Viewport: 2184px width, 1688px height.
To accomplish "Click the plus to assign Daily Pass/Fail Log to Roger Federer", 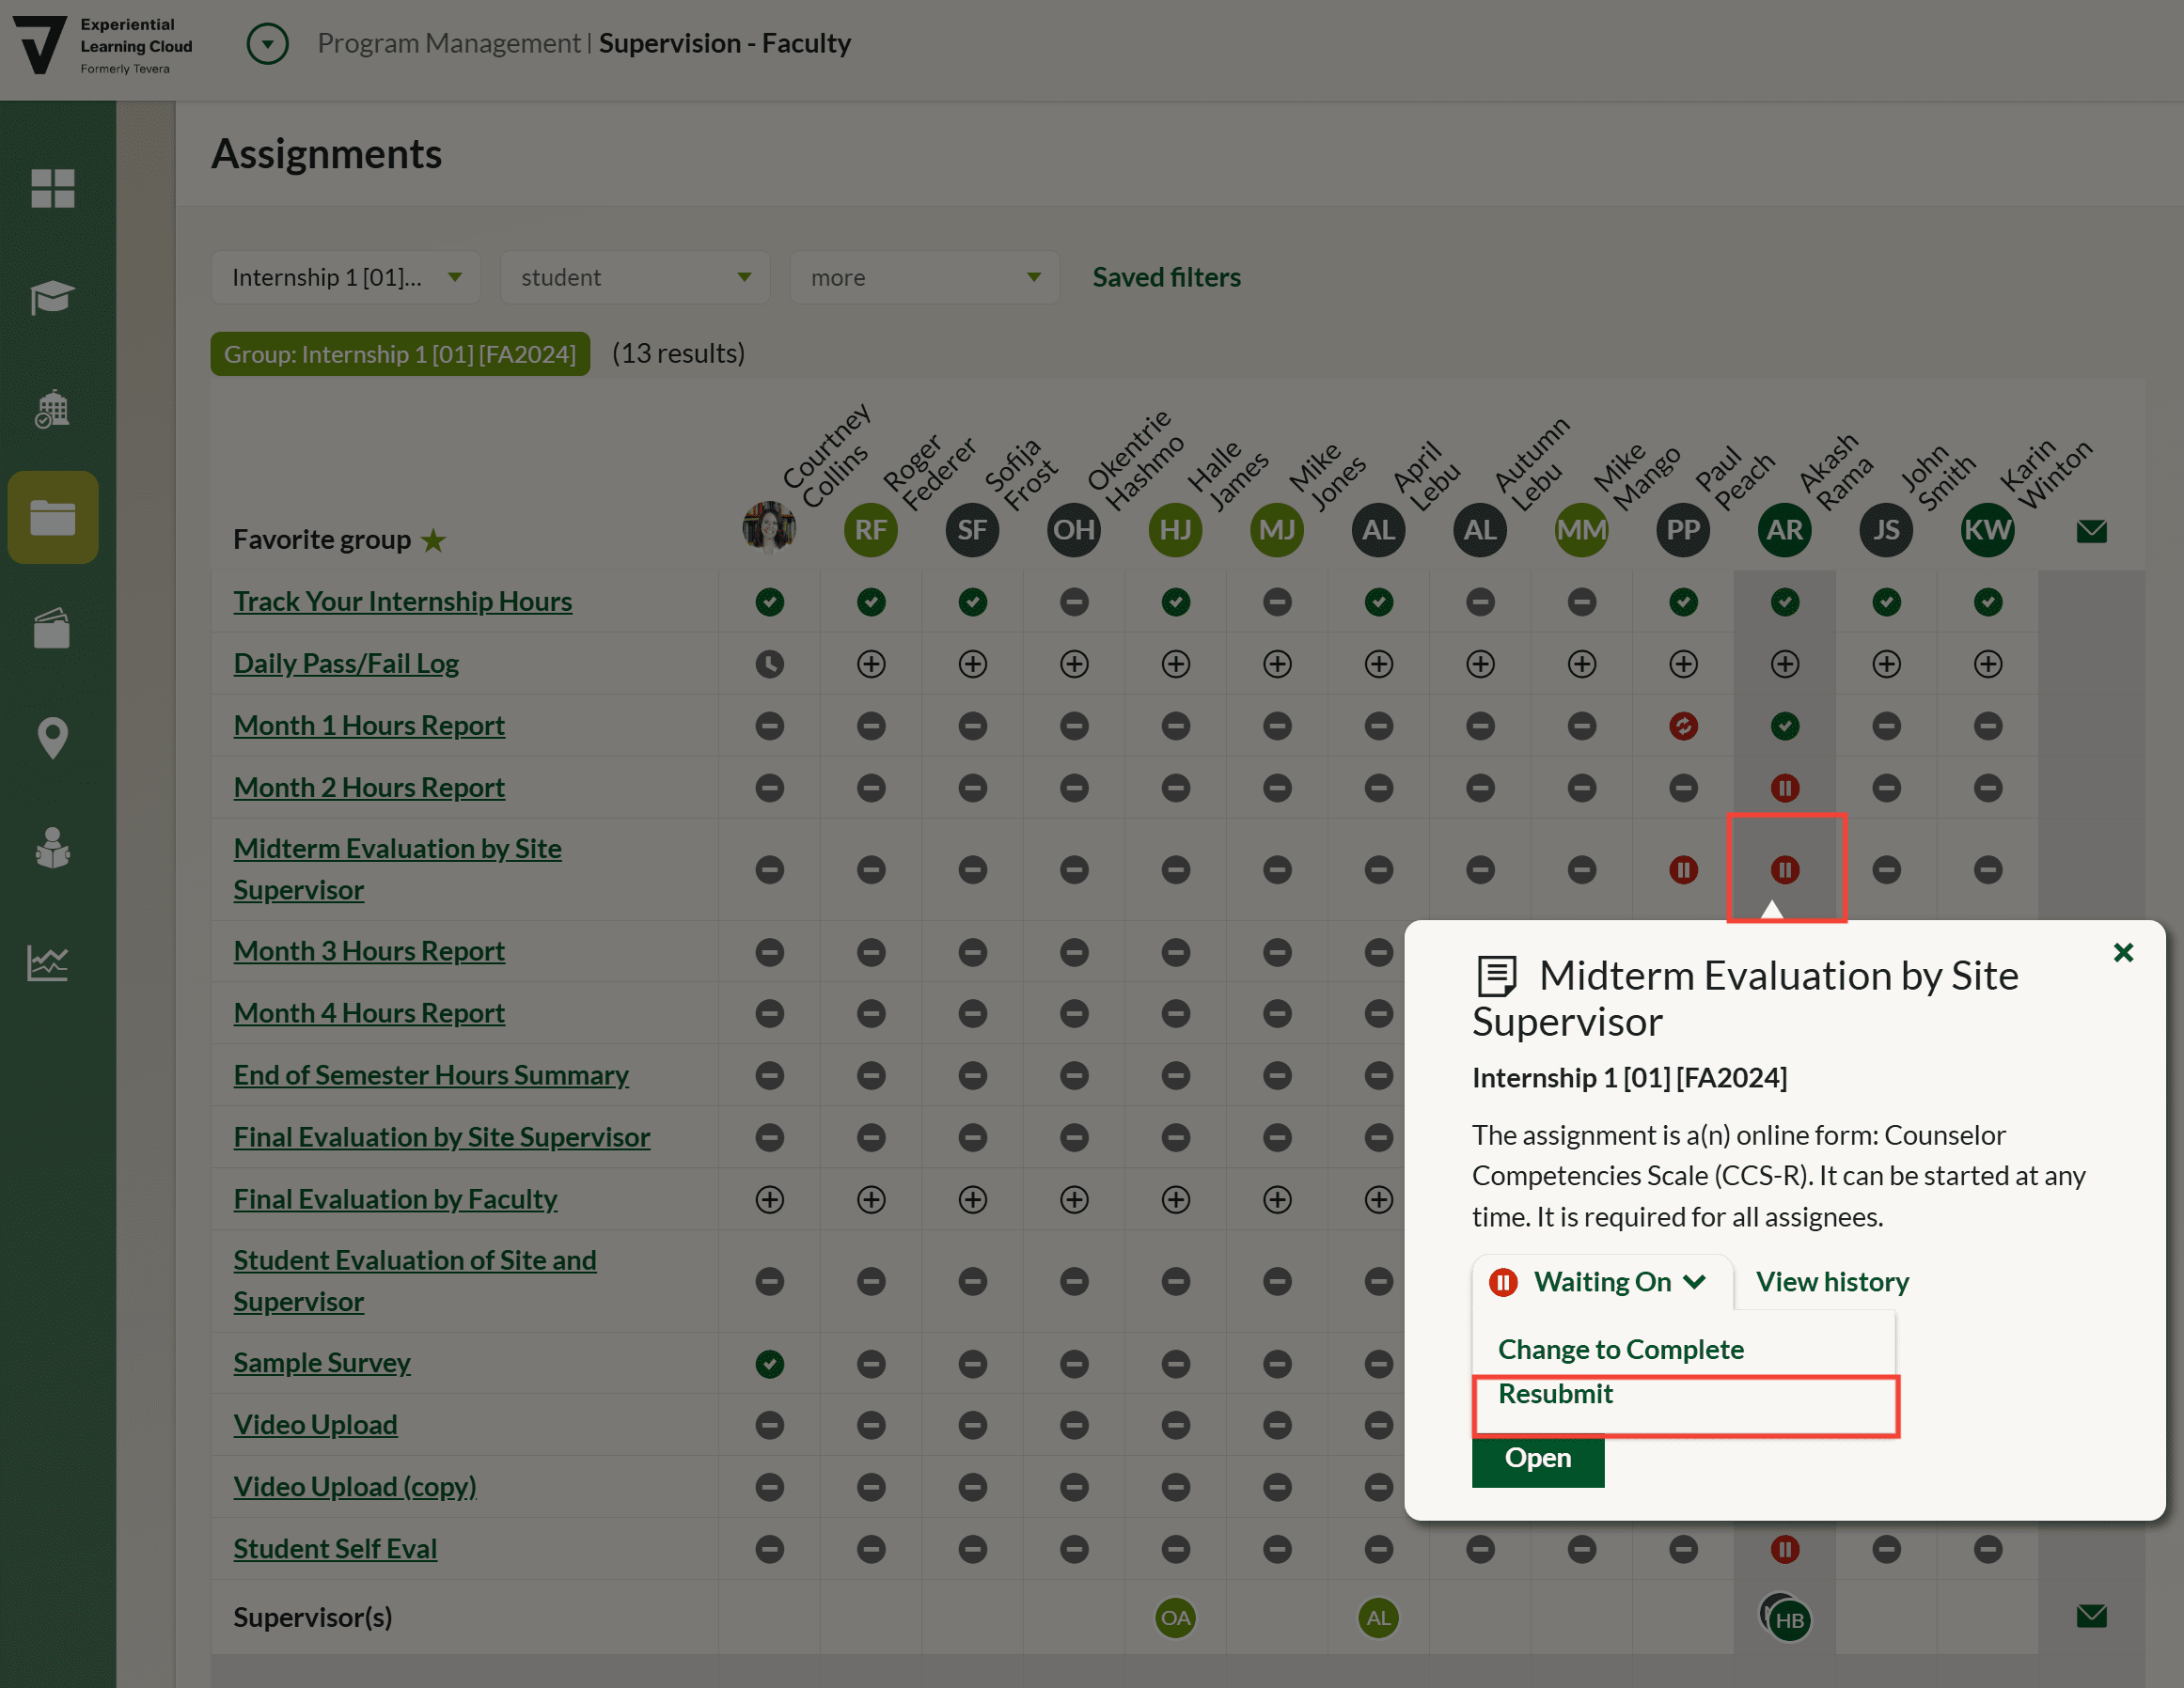I will (x=870, y=664).
